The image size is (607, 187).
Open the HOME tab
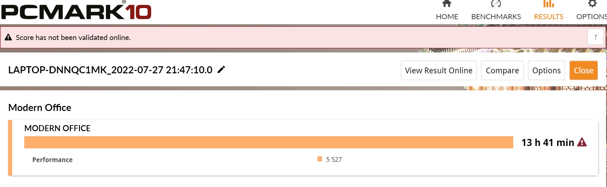click(447, 16)
